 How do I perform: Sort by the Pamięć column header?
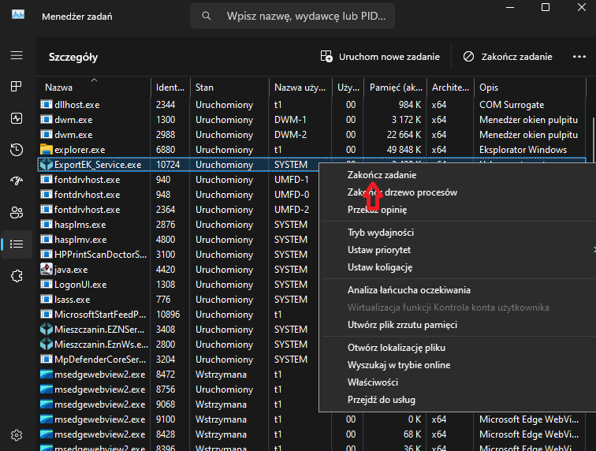click(x=396, y=88)
